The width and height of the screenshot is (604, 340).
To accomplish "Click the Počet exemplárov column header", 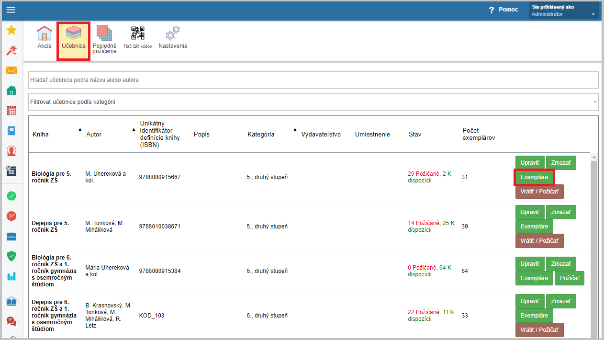I will point(479,134).
